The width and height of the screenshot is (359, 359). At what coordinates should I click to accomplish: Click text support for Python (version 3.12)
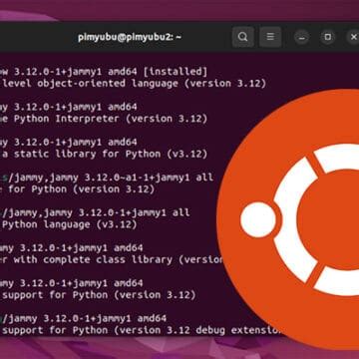(99, 295)
